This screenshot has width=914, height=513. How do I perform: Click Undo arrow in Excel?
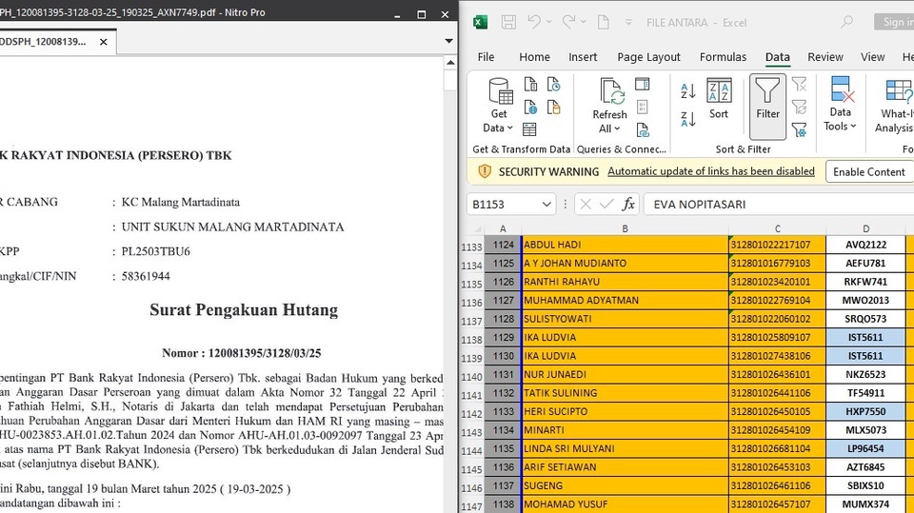point(533,22)
